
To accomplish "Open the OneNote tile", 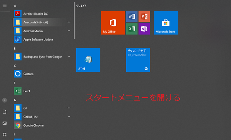I will point(144,29).
